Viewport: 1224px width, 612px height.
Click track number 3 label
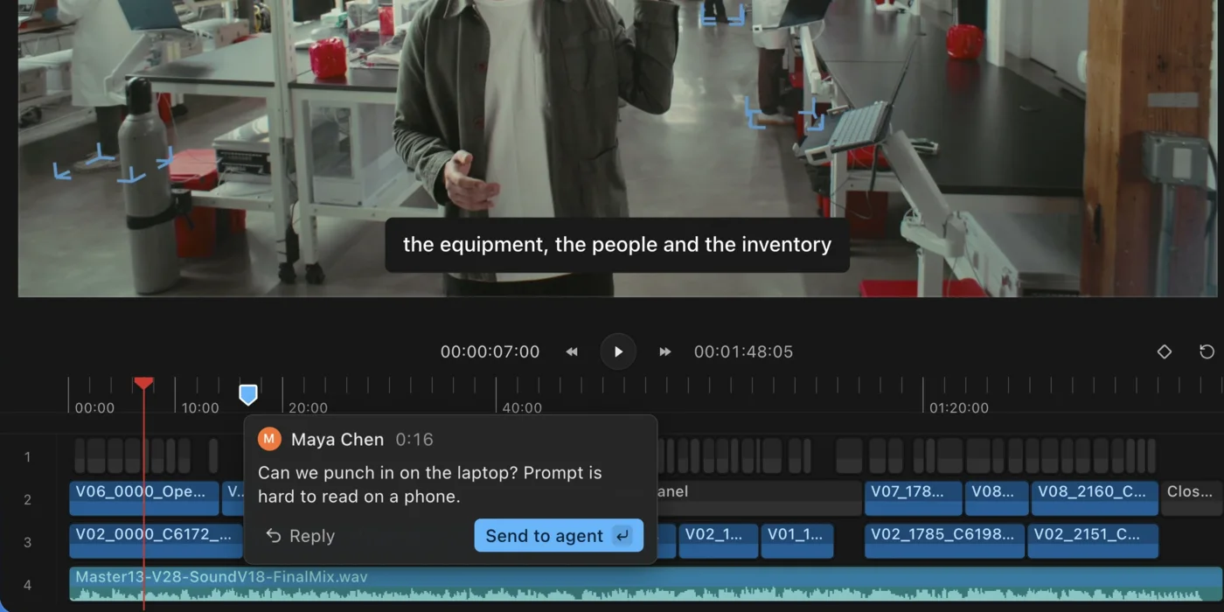click(27, 542)
